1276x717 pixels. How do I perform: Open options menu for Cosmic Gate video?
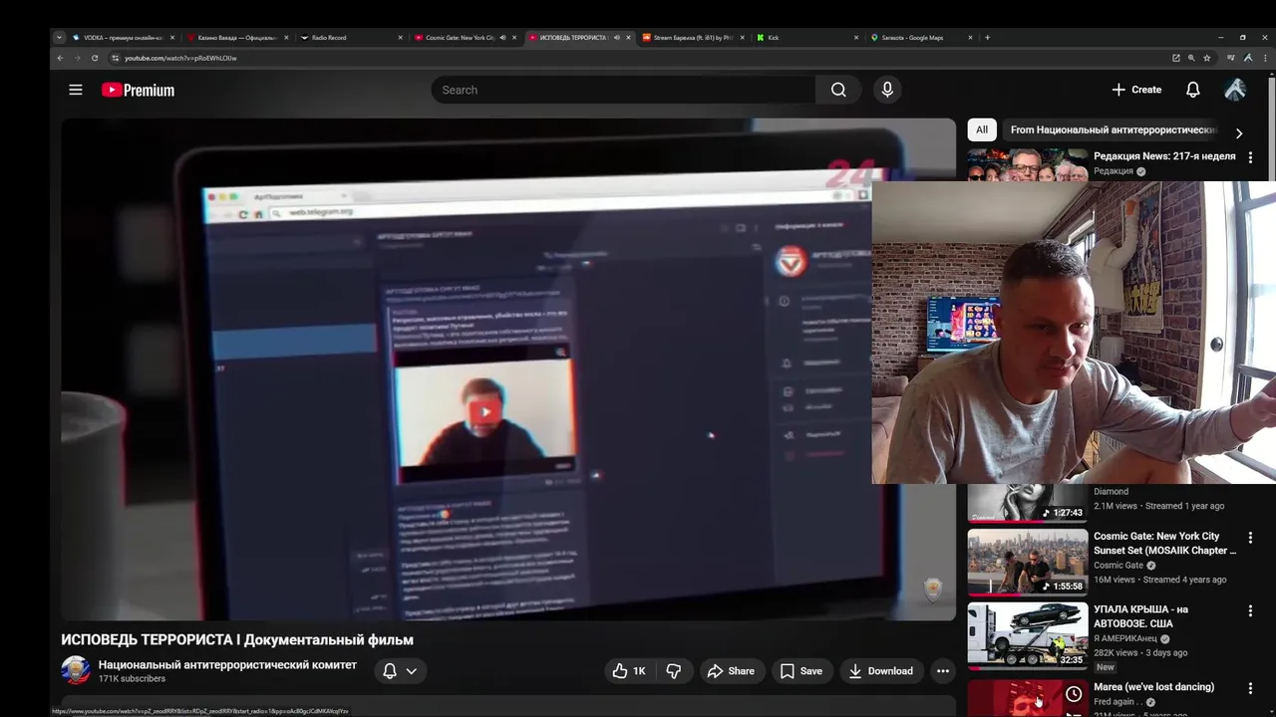coord(1250,538)
